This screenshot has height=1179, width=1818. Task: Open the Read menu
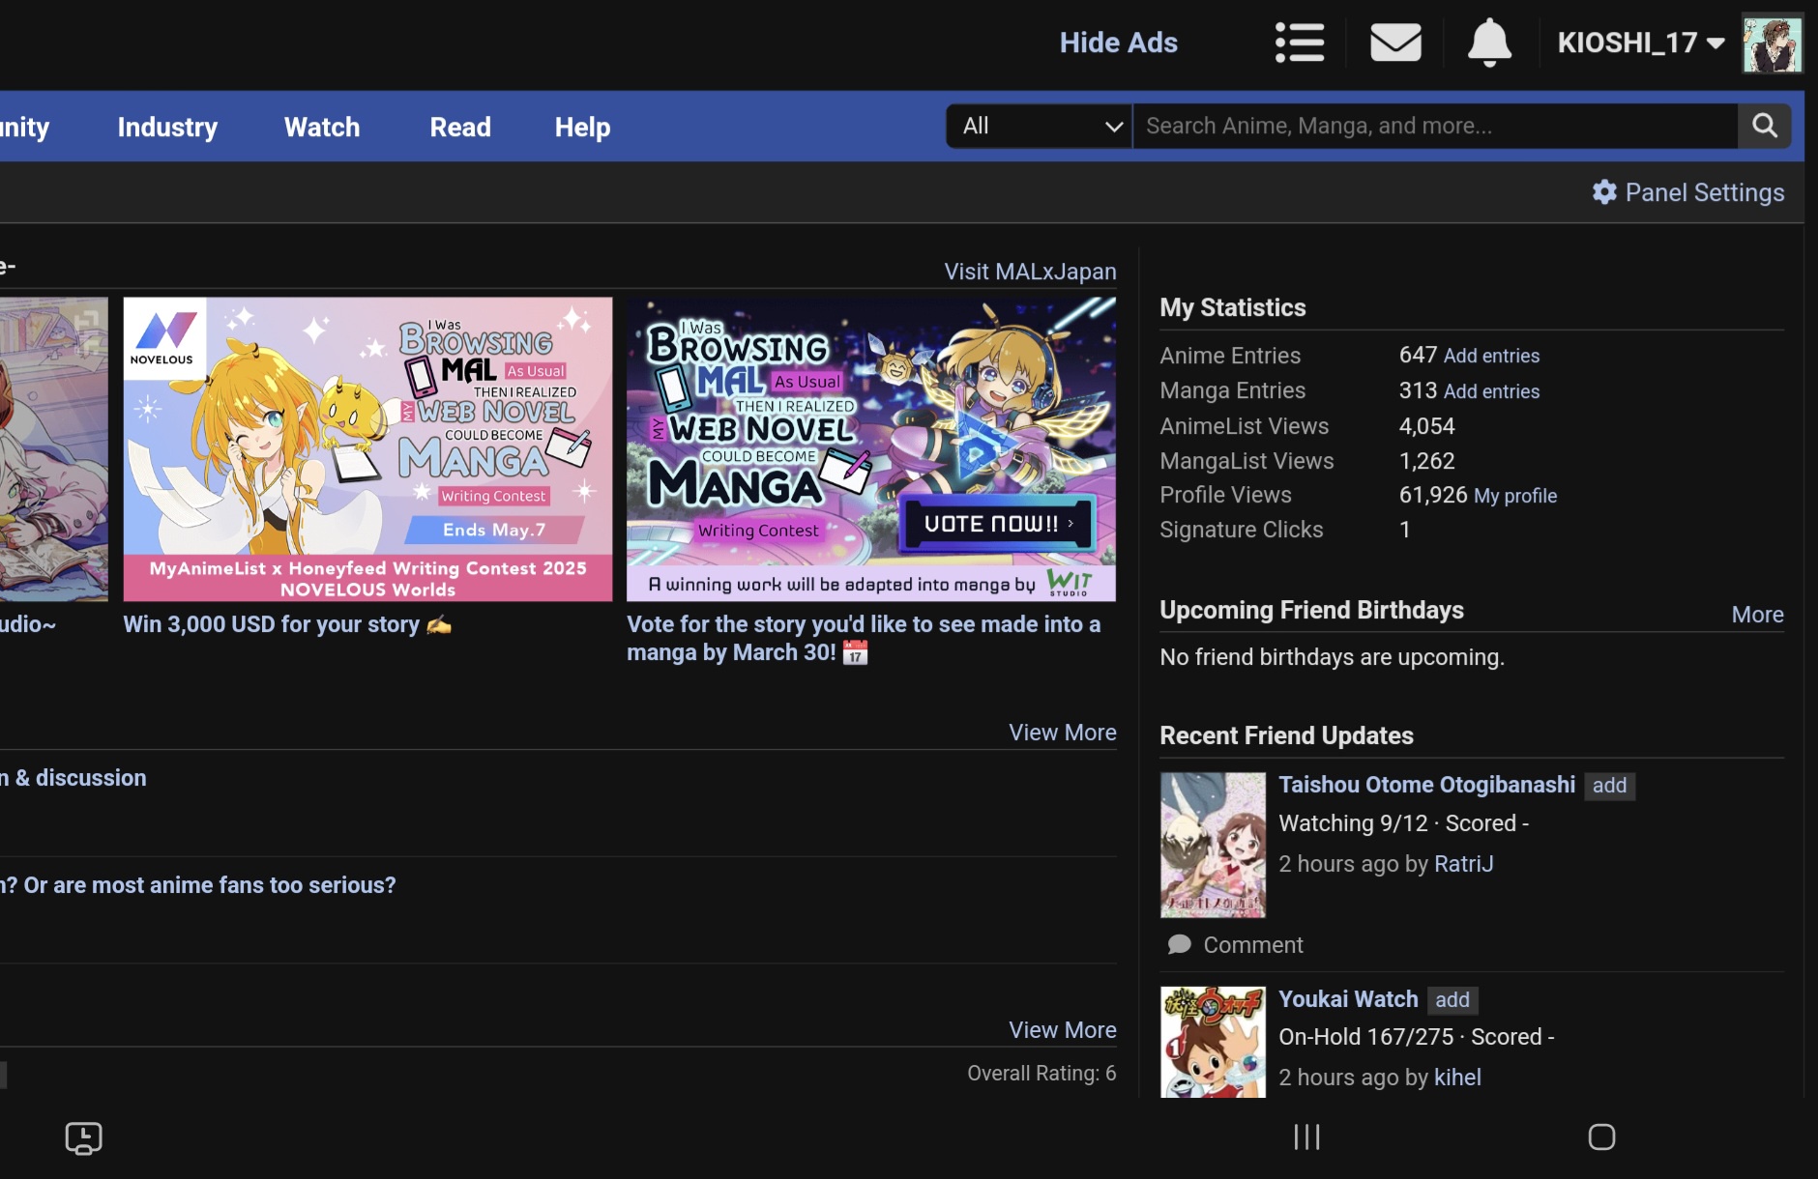pyautogui.click(x=460, y=127)
